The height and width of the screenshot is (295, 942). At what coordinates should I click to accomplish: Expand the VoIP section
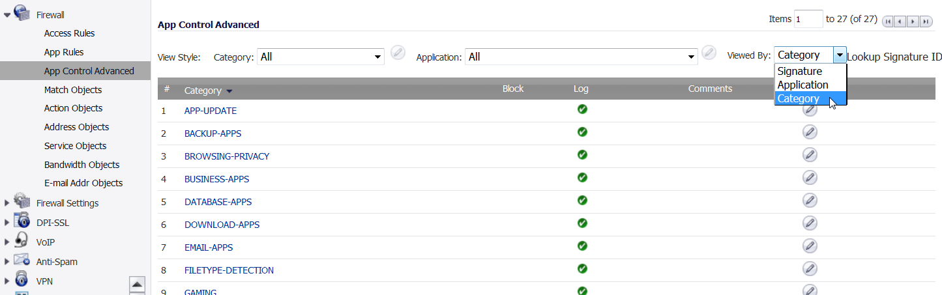pyautogui.click(x=7, y=242)
